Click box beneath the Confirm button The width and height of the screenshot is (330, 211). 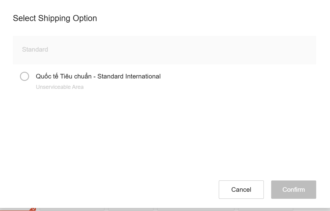pyautogui.click(x=265, y=209)
